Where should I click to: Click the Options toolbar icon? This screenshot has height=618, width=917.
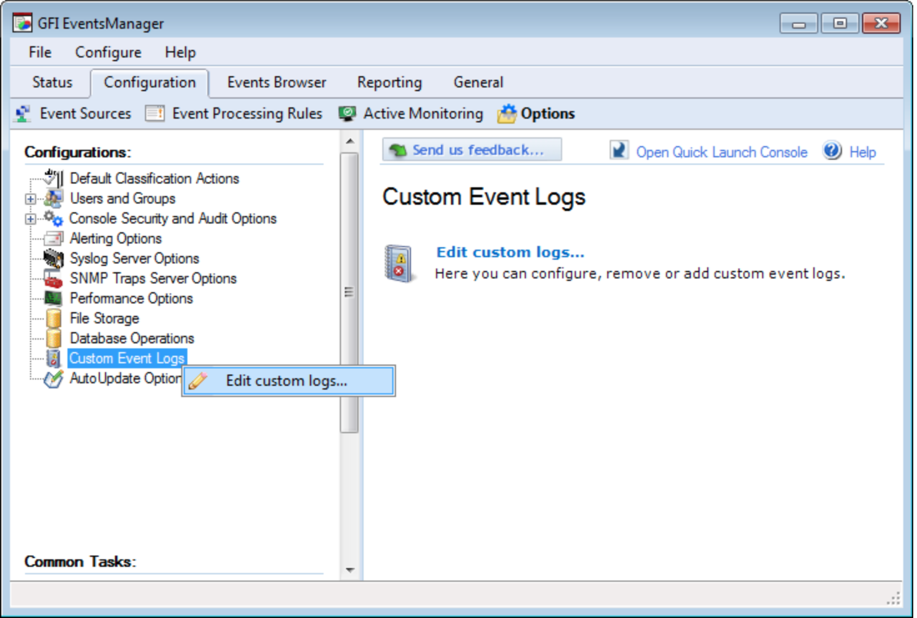point(507,114)
